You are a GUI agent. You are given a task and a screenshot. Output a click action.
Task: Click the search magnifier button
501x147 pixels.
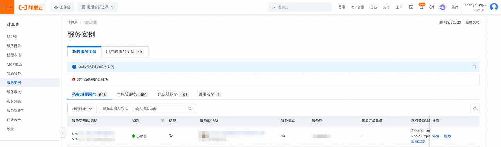click(x=190, y=109)
